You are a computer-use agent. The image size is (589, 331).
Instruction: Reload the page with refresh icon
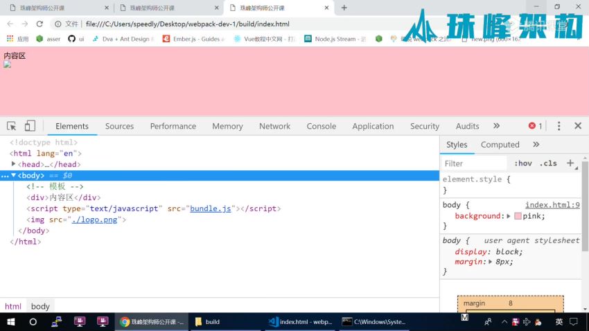pos(39,24)
